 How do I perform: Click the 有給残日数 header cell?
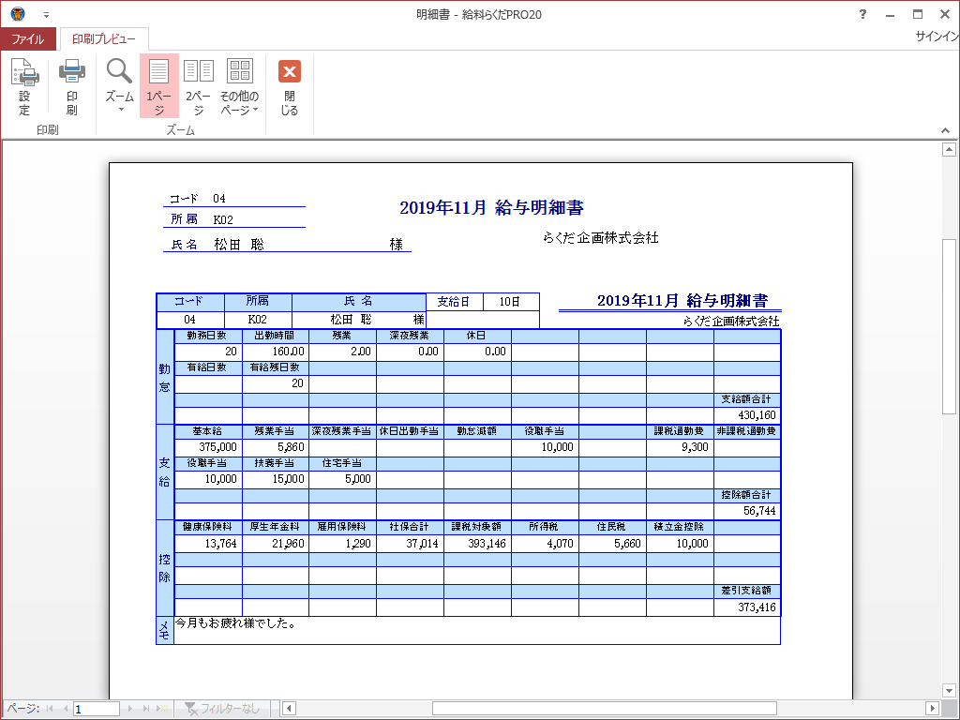coord(276,367)
